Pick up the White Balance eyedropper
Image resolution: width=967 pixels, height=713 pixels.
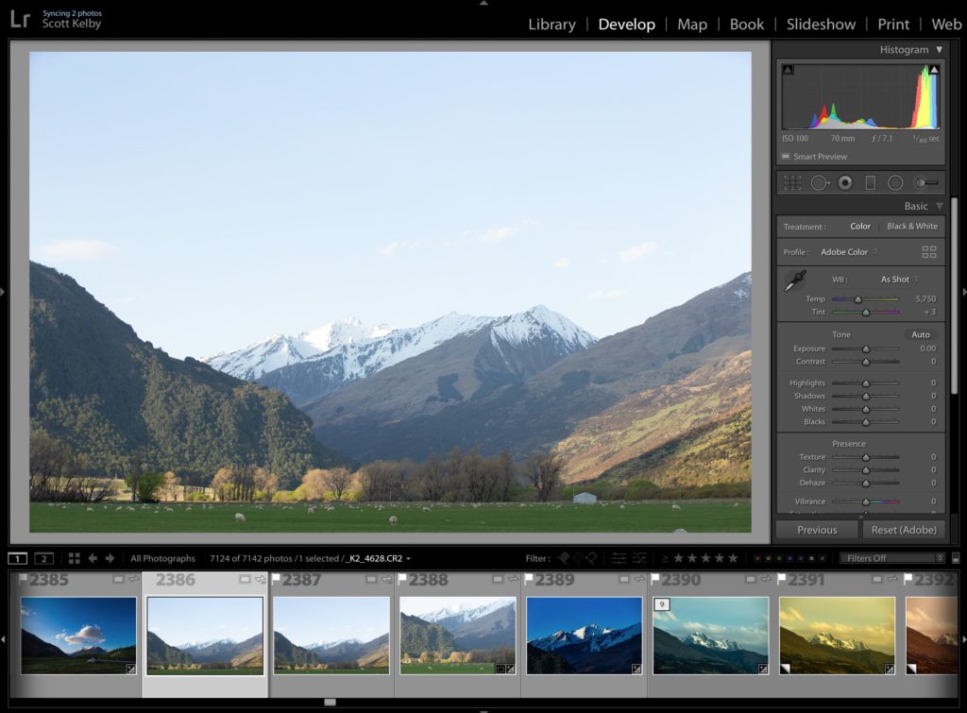[795, 281]
